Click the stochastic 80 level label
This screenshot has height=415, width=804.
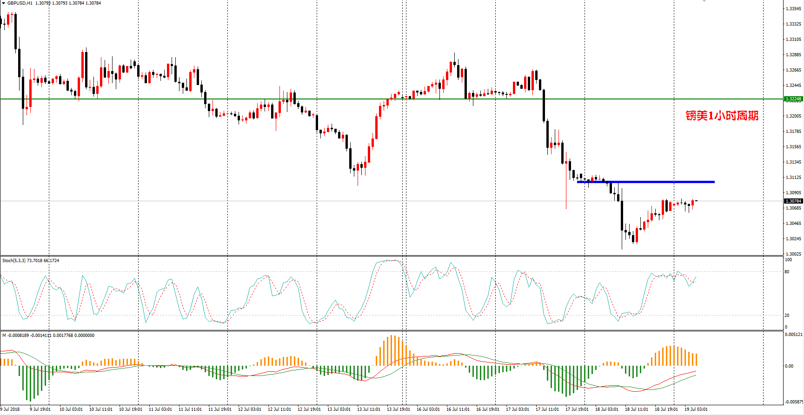(x=787, y=272)
